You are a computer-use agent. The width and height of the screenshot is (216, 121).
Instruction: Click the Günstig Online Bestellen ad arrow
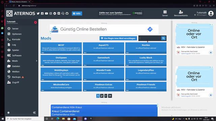pyautogui.click(x=150, y=29)
